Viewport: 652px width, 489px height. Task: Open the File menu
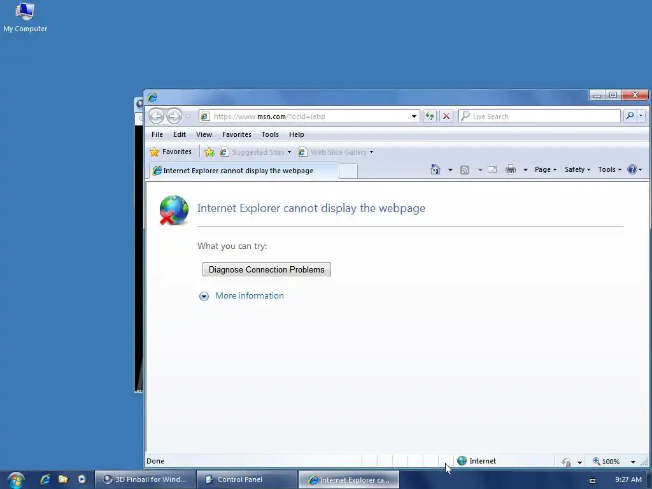click(x=157, y=134)
